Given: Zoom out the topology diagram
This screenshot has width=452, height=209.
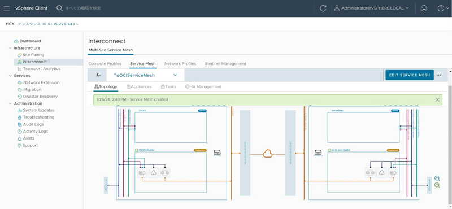Looking at the screenshot, I should pyautogui.click(x=437, y=185).
